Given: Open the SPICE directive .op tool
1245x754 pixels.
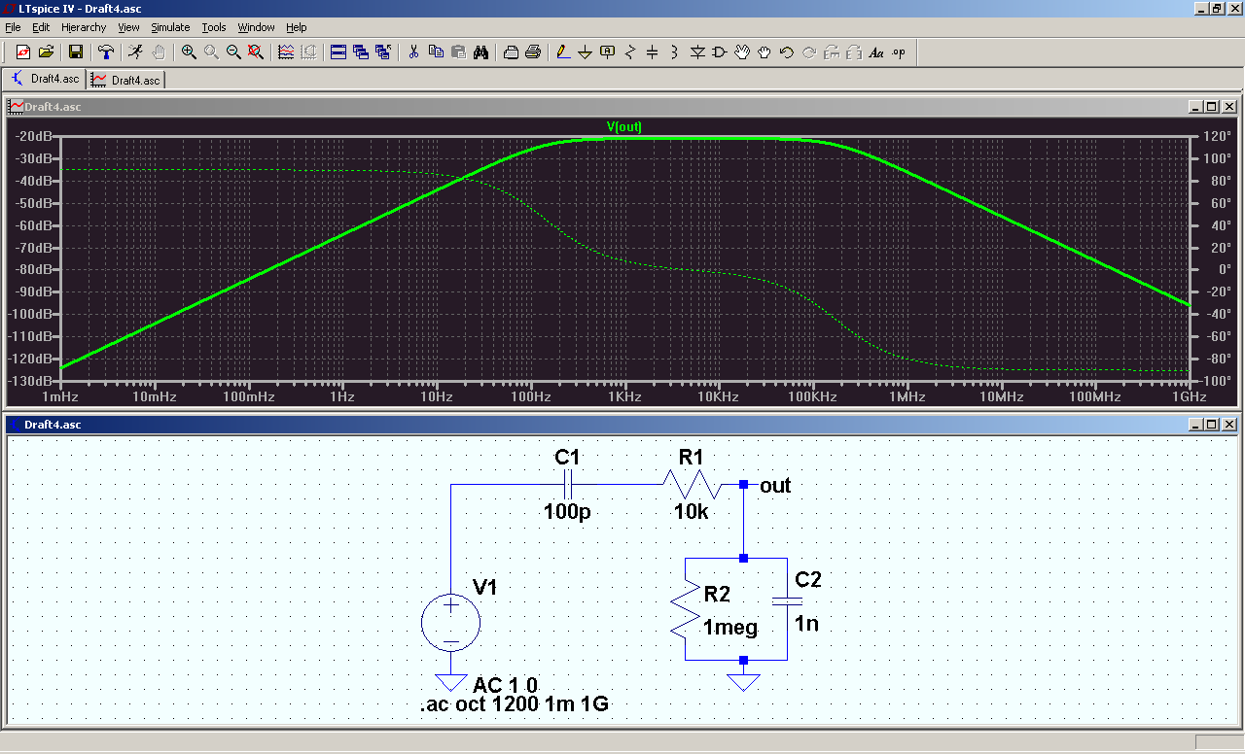Looking at the screenshot, I should 899,52.
